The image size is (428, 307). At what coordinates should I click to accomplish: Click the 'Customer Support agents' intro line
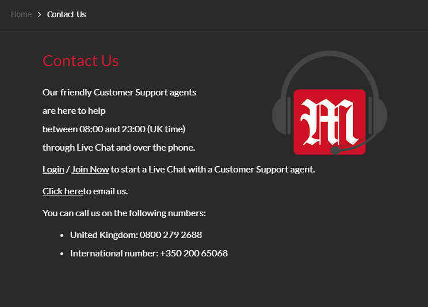coord(119,93)
